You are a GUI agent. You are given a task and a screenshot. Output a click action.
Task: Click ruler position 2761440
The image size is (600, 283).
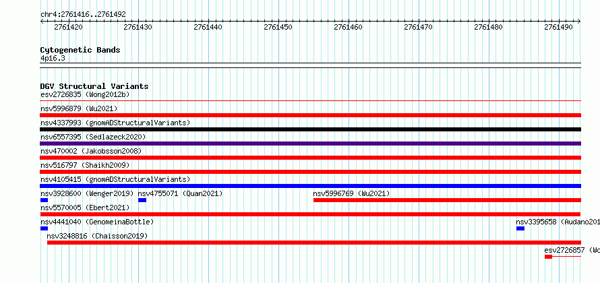[208, 27]
